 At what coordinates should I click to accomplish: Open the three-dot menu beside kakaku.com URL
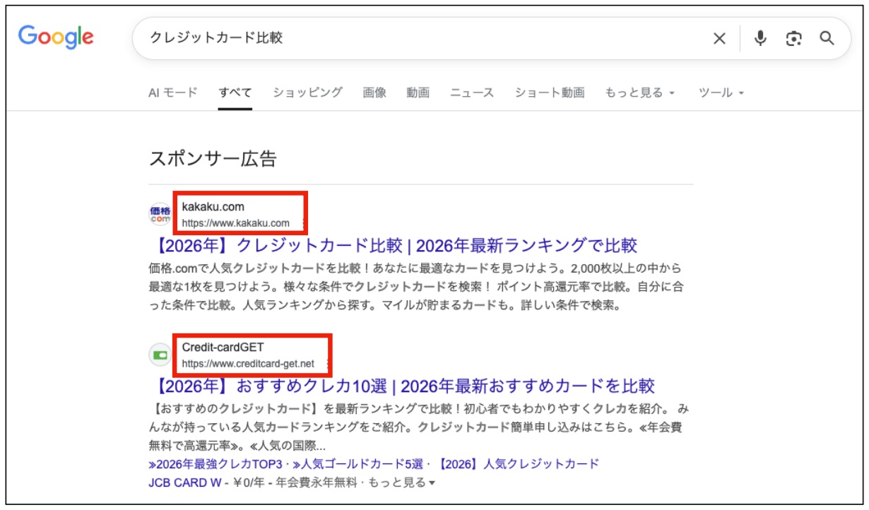tap(304, 223)
